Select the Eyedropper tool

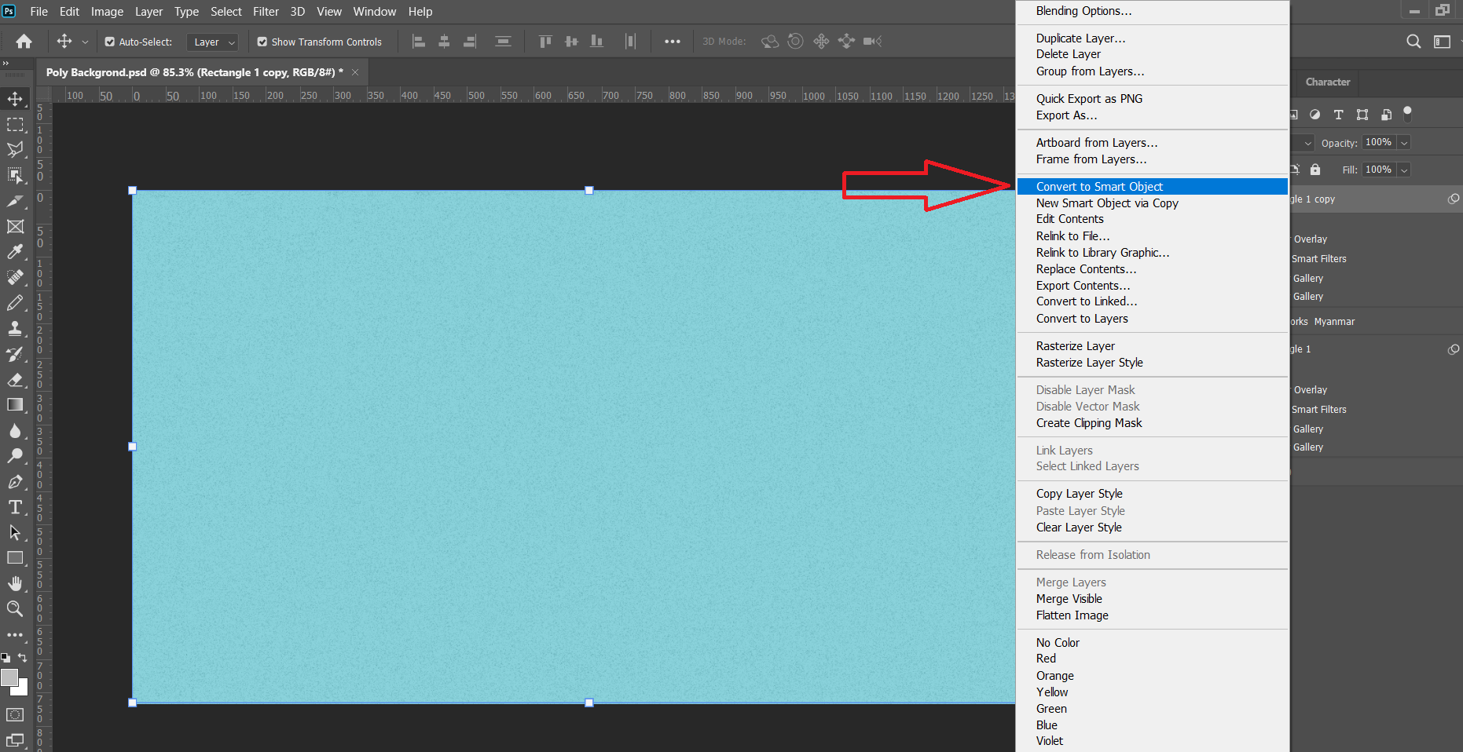[15, 252]
